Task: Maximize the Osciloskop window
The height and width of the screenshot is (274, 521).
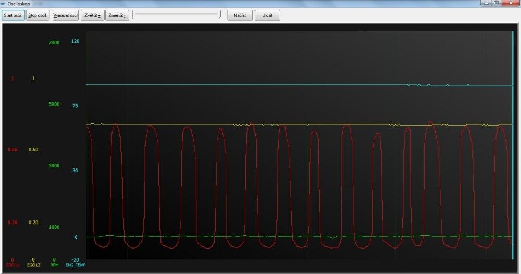Action: 496,3
